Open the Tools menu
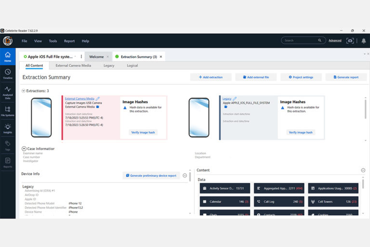 [53, 41]
